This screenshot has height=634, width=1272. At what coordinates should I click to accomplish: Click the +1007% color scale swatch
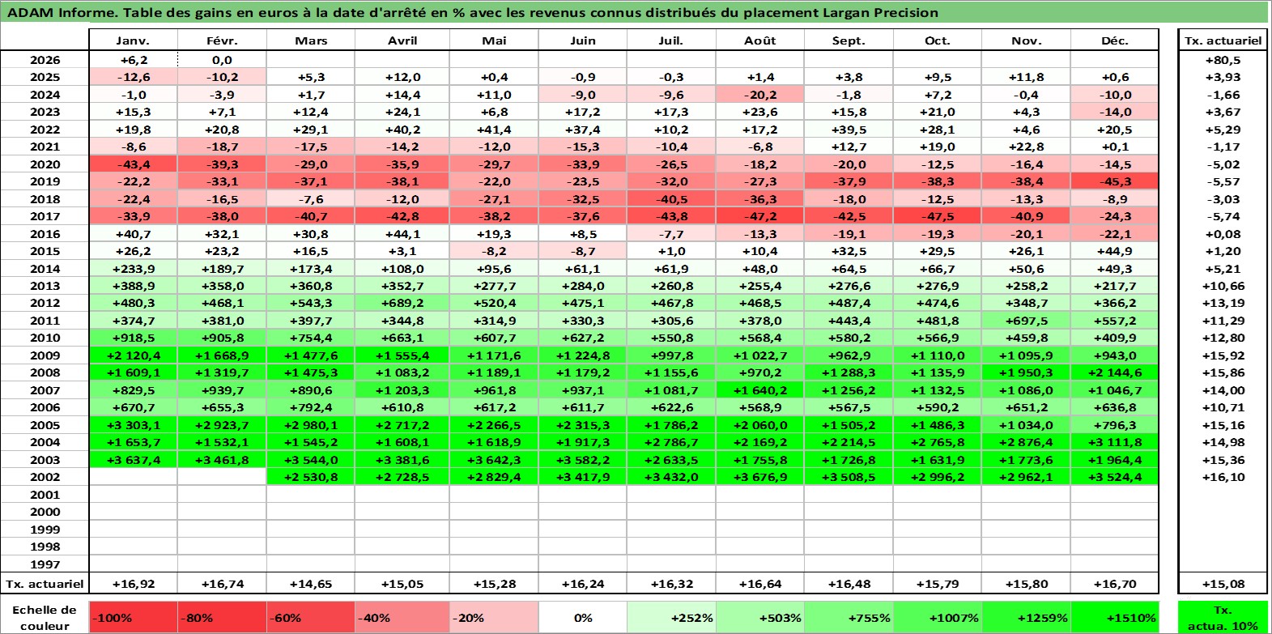coord(938,618)
